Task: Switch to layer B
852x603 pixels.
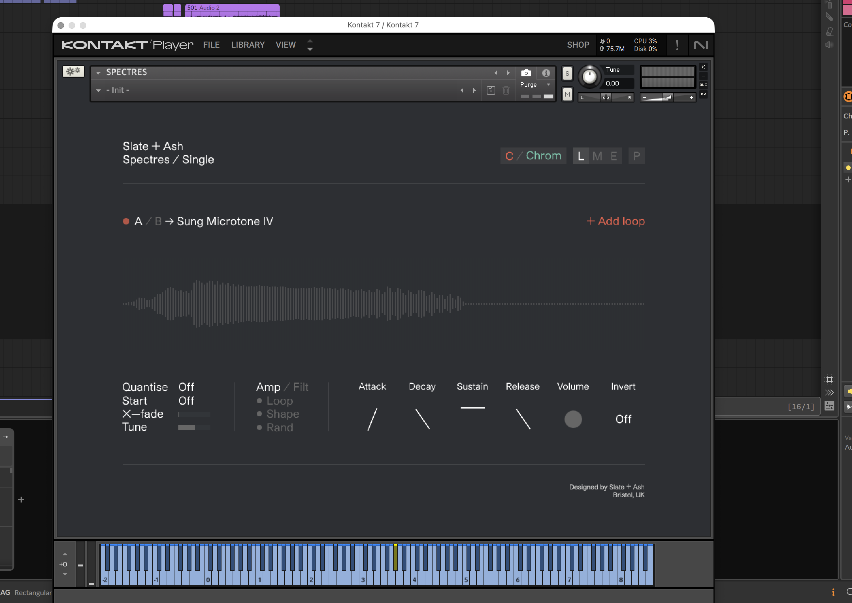Action: (158, 221)
